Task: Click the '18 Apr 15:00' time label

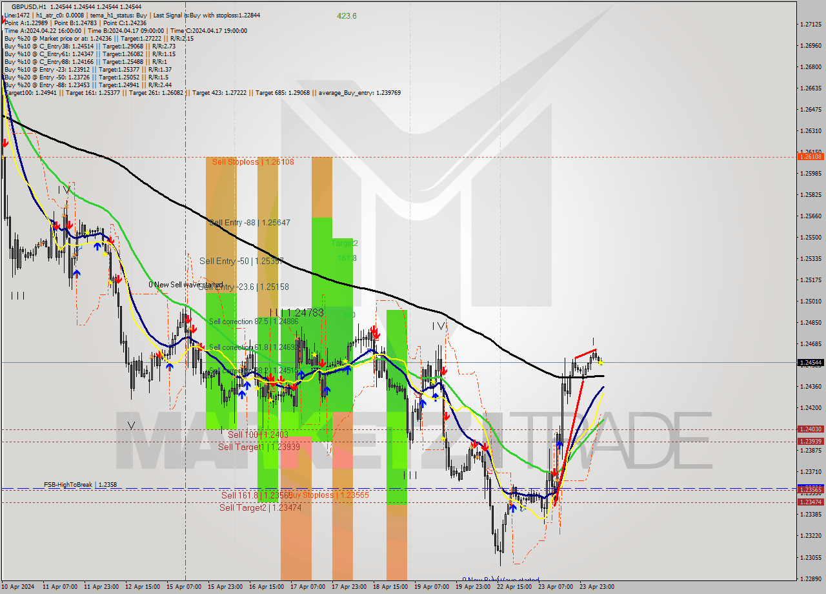Action: coord(390,588)
